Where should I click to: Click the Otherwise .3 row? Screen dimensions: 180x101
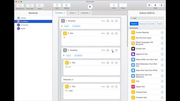click(91, 79)
